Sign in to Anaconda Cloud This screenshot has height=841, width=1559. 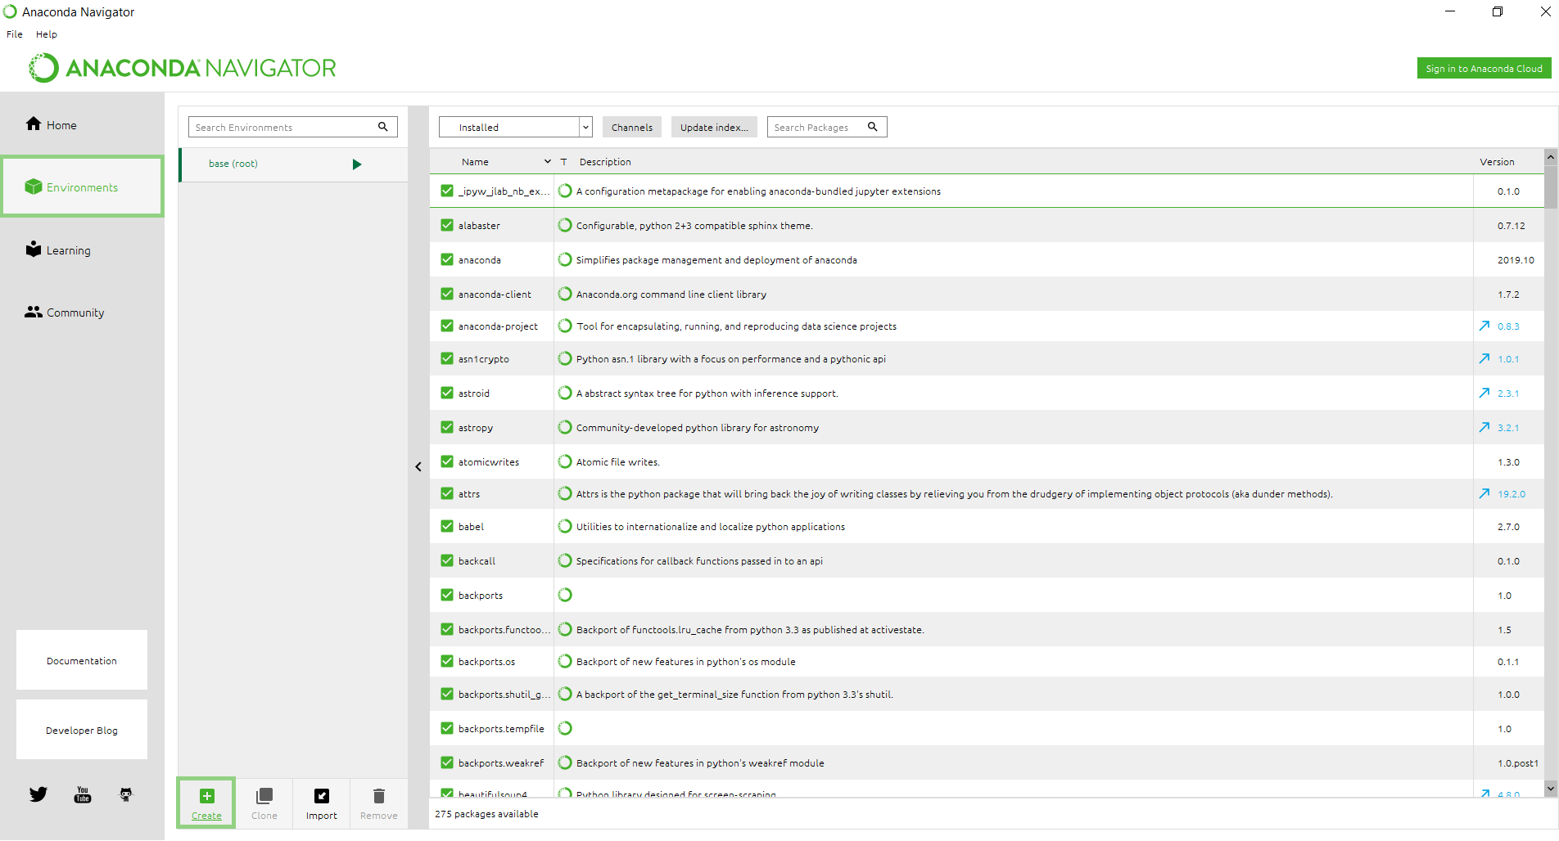tap(1484, 69)
